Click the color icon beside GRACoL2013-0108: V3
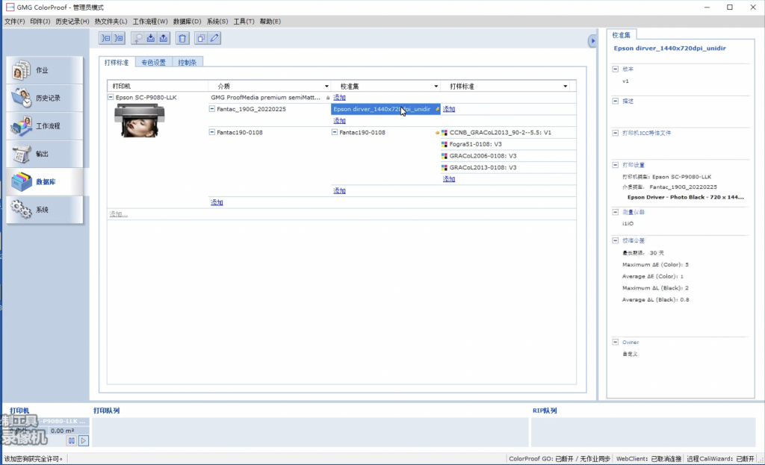765x465 pixels. 444,168
